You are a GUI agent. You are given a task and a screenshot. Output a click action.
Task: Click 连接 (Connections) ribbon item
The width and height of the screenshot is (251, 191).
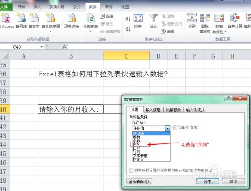coord(107,16)
